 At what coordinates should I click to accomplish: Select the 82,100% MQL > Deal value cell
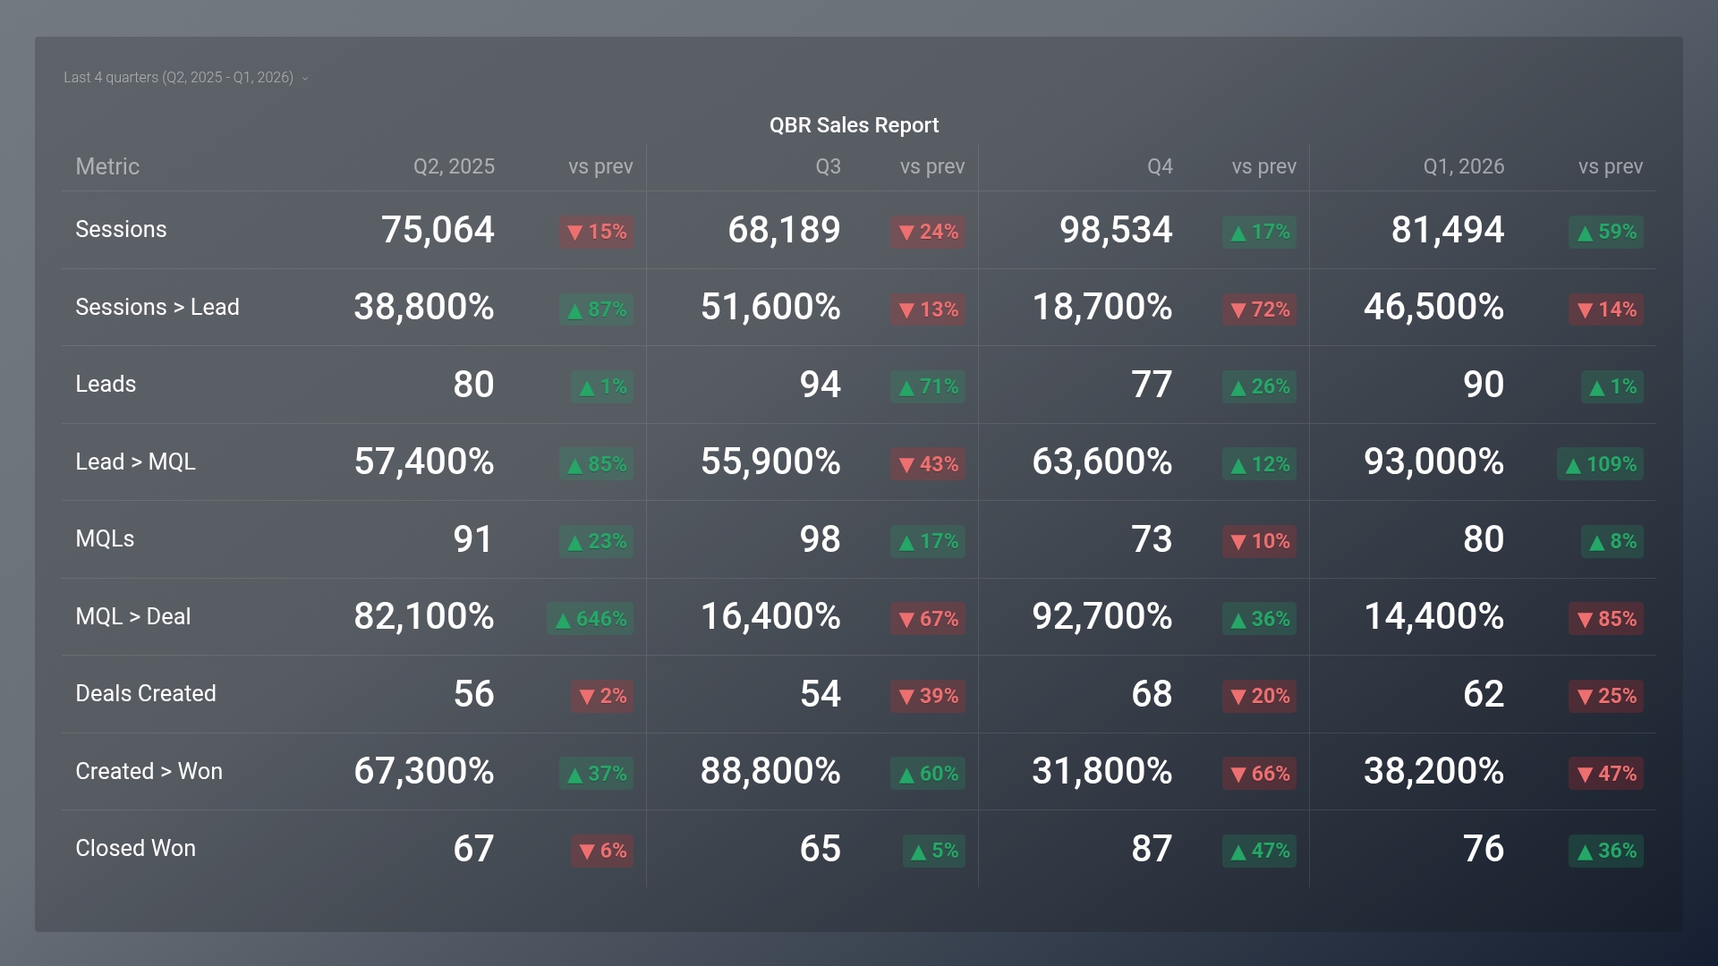coord(424,616)
